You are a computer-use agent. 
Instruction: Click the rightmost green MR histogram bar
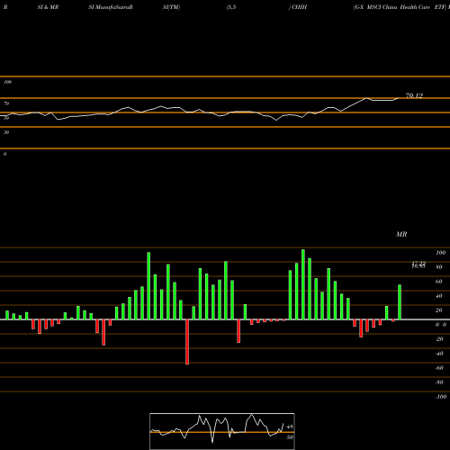[400, 302]
